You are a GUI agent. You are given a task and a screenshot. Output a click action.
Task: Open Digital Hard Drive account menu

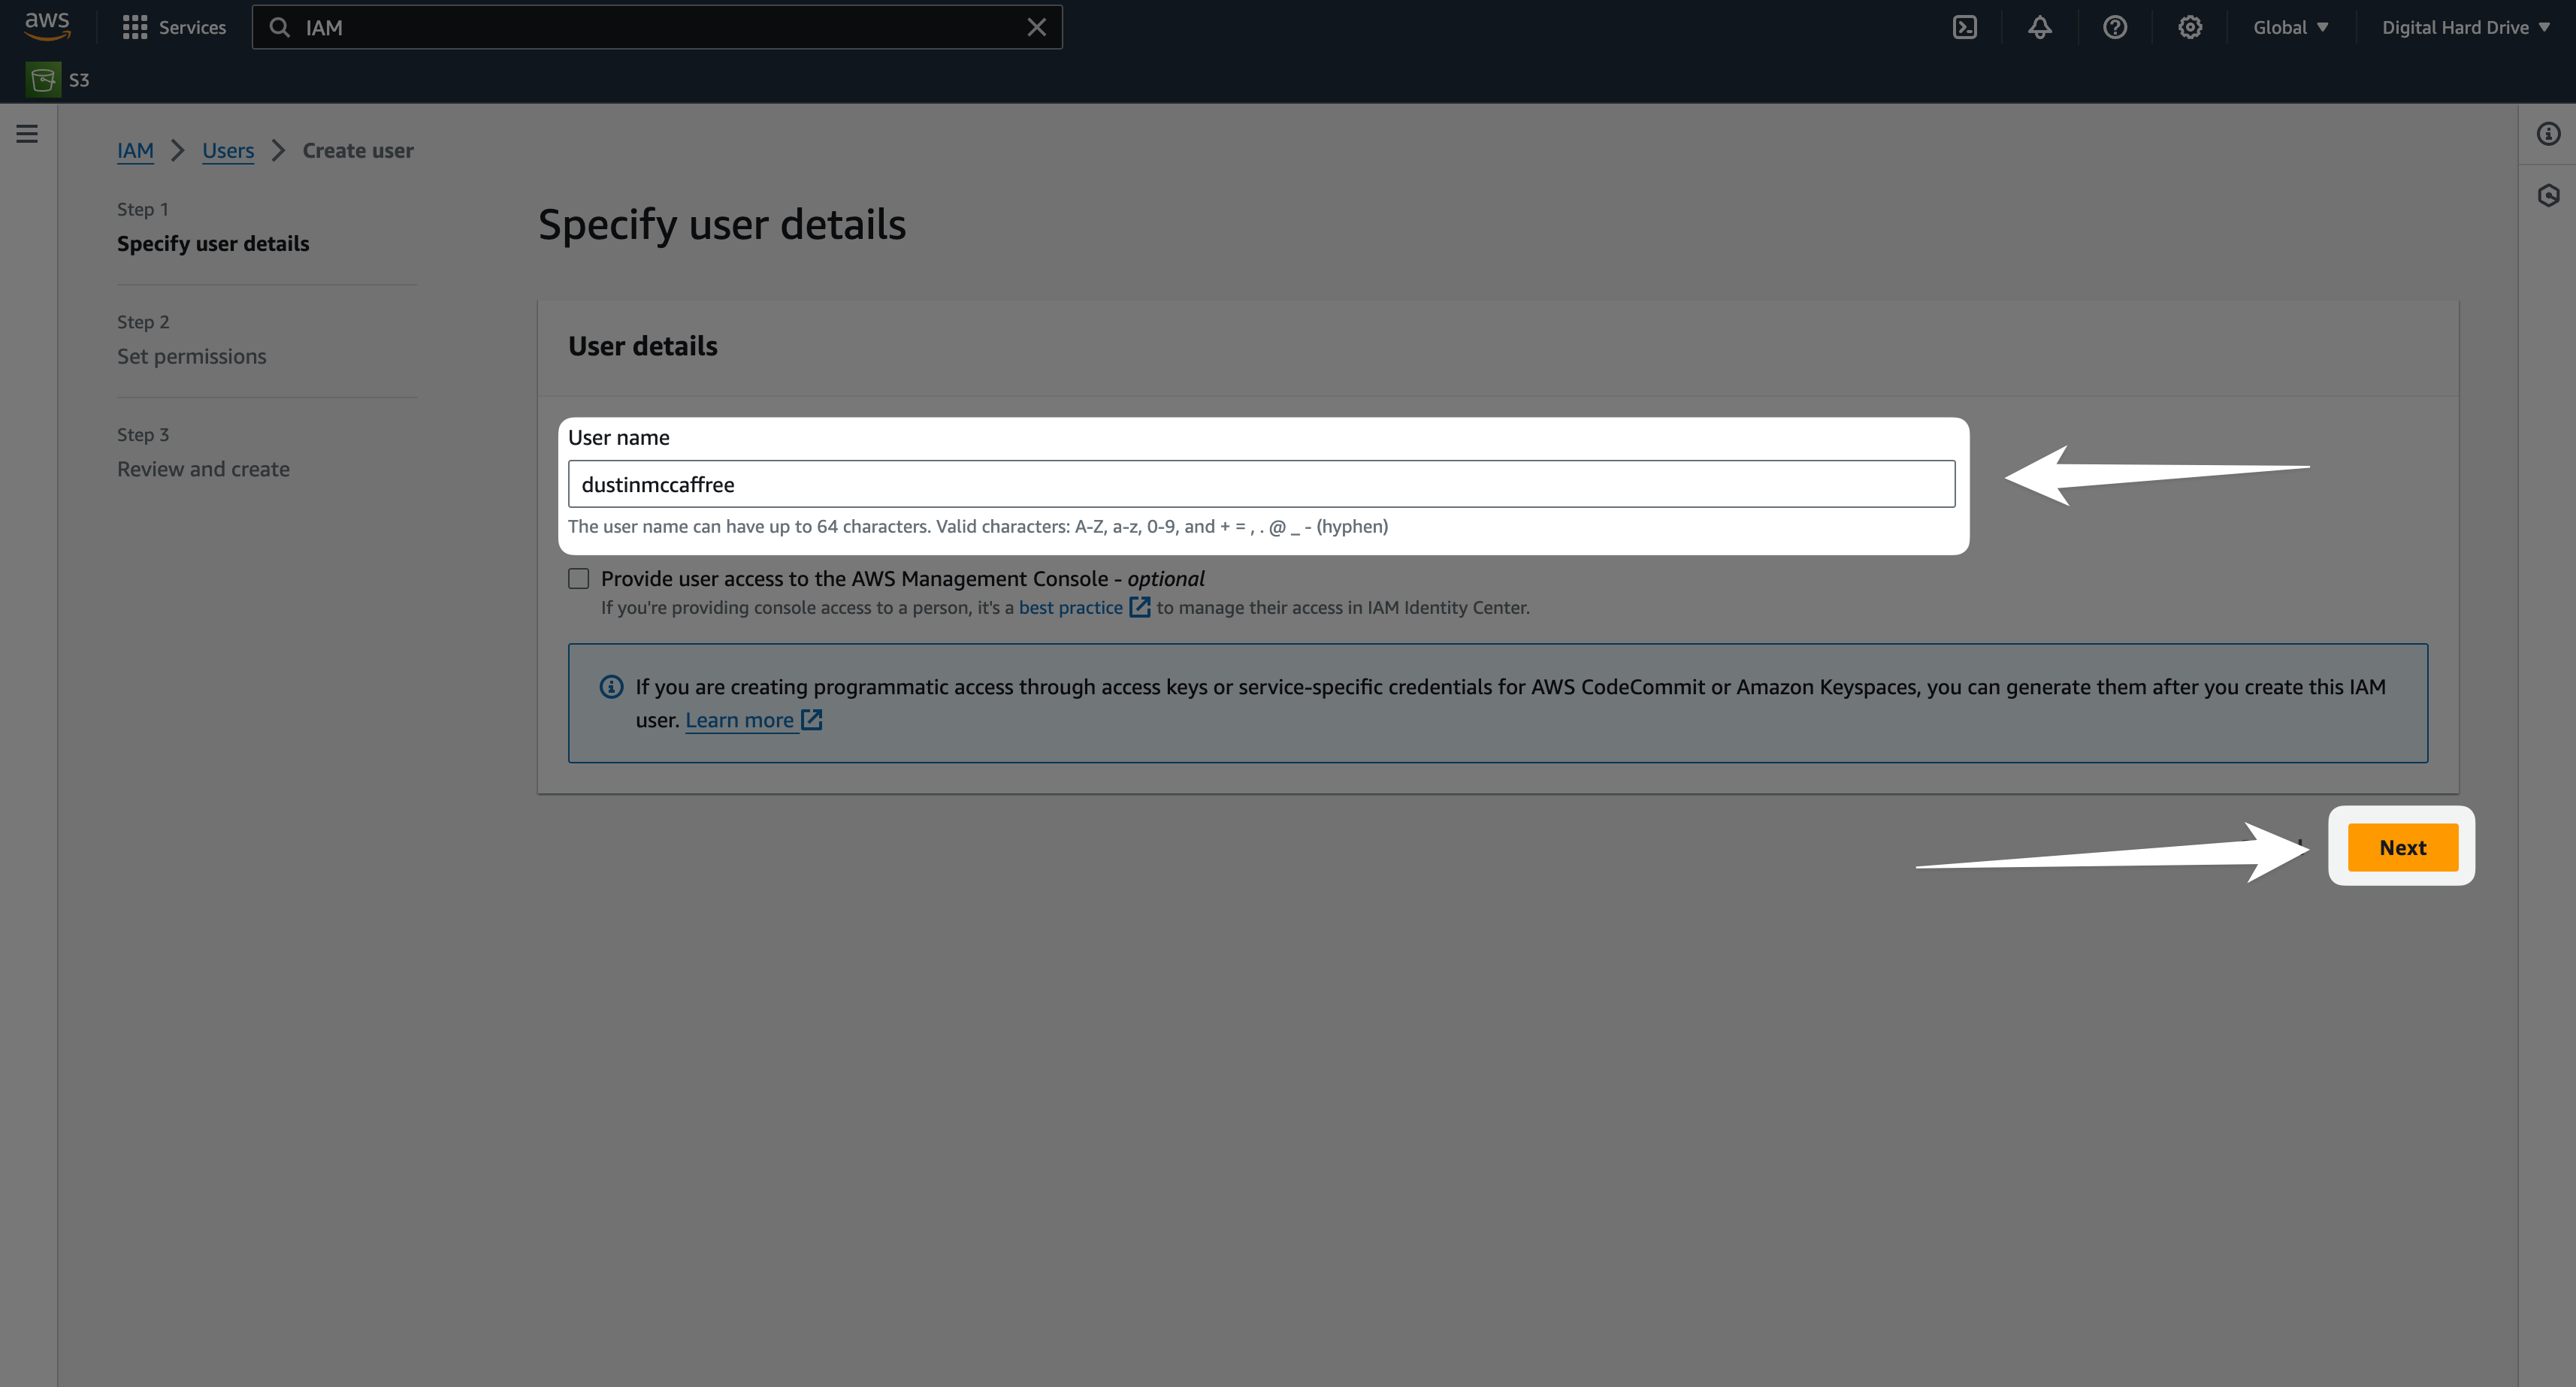coord(2465,27)
